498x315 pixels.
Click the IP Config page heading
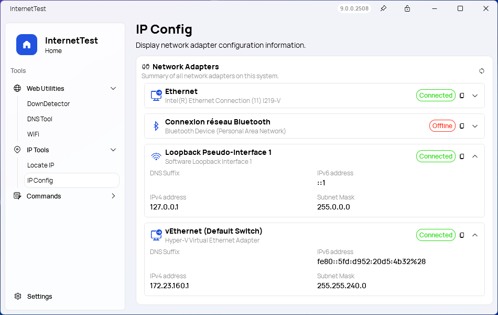(x=164, y=29)
